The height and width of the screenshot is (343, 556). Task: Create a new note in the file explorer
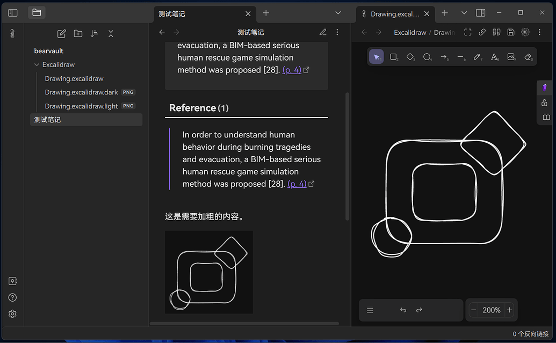click(61, 33)
